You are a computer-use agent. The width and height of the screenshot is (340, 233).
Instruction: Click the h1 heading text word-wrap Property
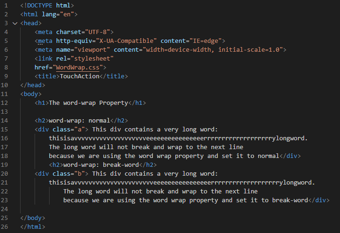(88, 103)
